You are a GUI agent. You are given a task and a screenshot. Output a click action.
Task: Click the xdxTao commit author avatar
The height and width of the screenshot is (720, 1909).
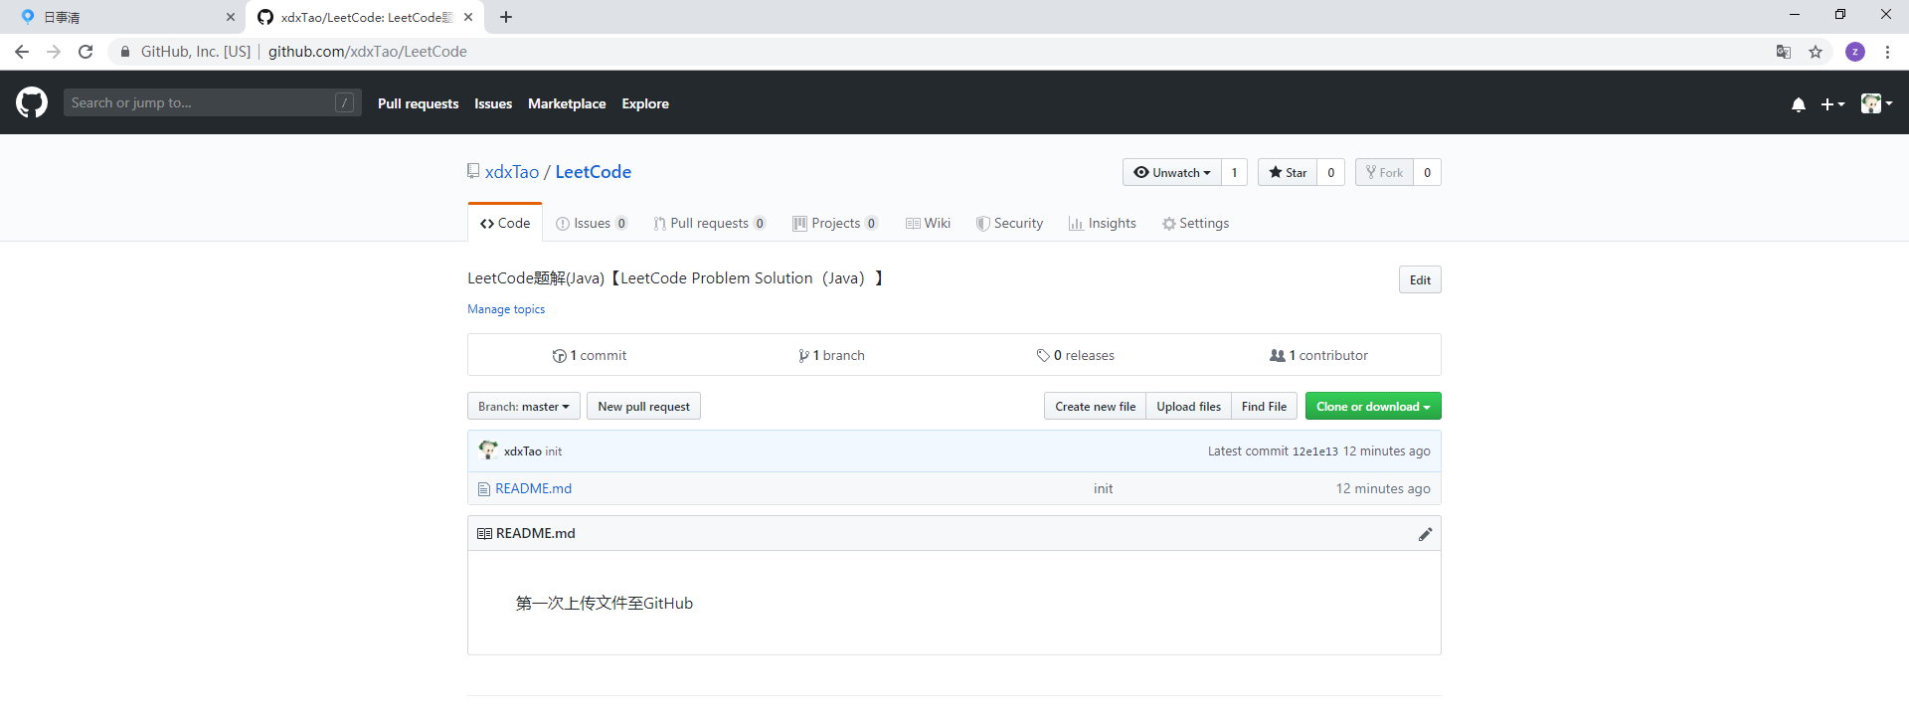488,450
